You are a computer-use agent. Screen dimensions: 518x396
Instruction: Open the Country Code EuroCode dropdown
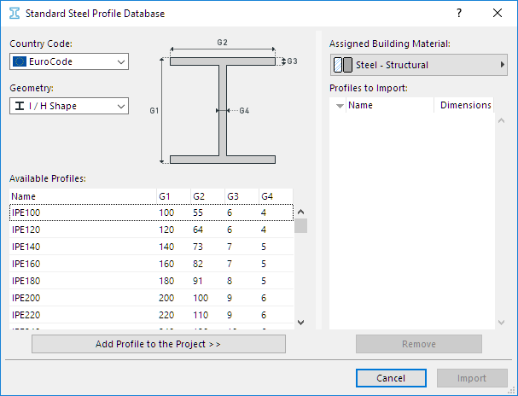pos(68,62)
